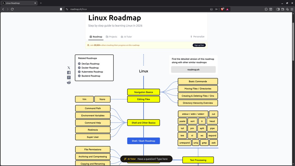The height and width of the screenshot is (166, 295).
Task: Switch to the Roadmap tab
Action: [96, 37]
